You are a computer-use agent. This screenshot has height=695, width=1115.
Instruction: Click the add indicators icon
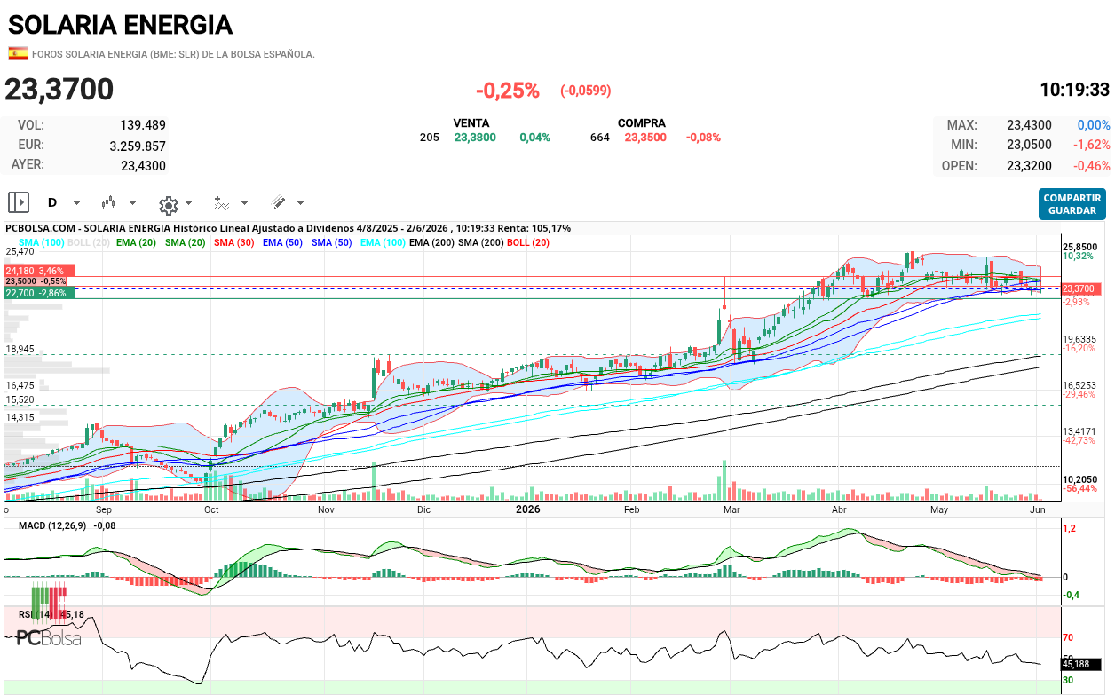tap(222, 203)
